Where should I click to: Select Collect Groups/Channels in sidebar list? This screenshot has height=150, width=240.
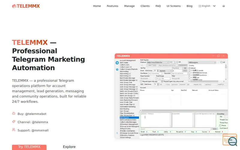pos(129,69)
